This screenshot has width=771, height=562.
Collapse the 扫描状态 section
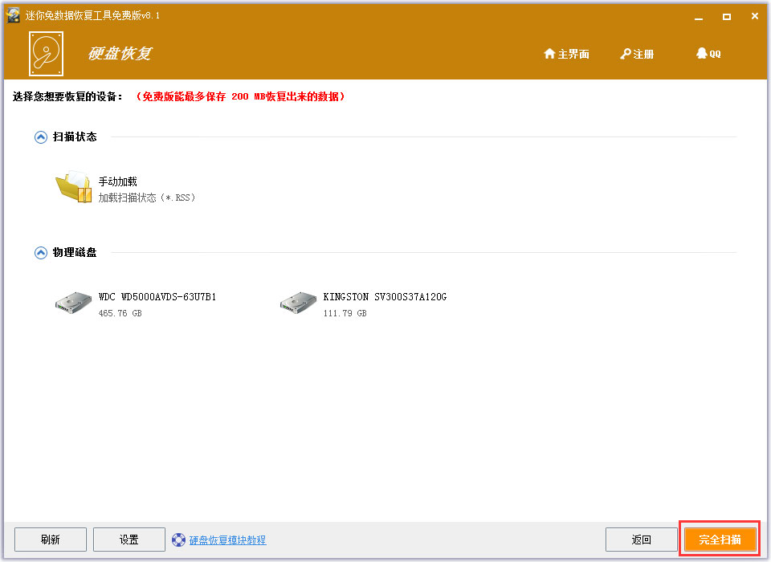pos(40,136)
